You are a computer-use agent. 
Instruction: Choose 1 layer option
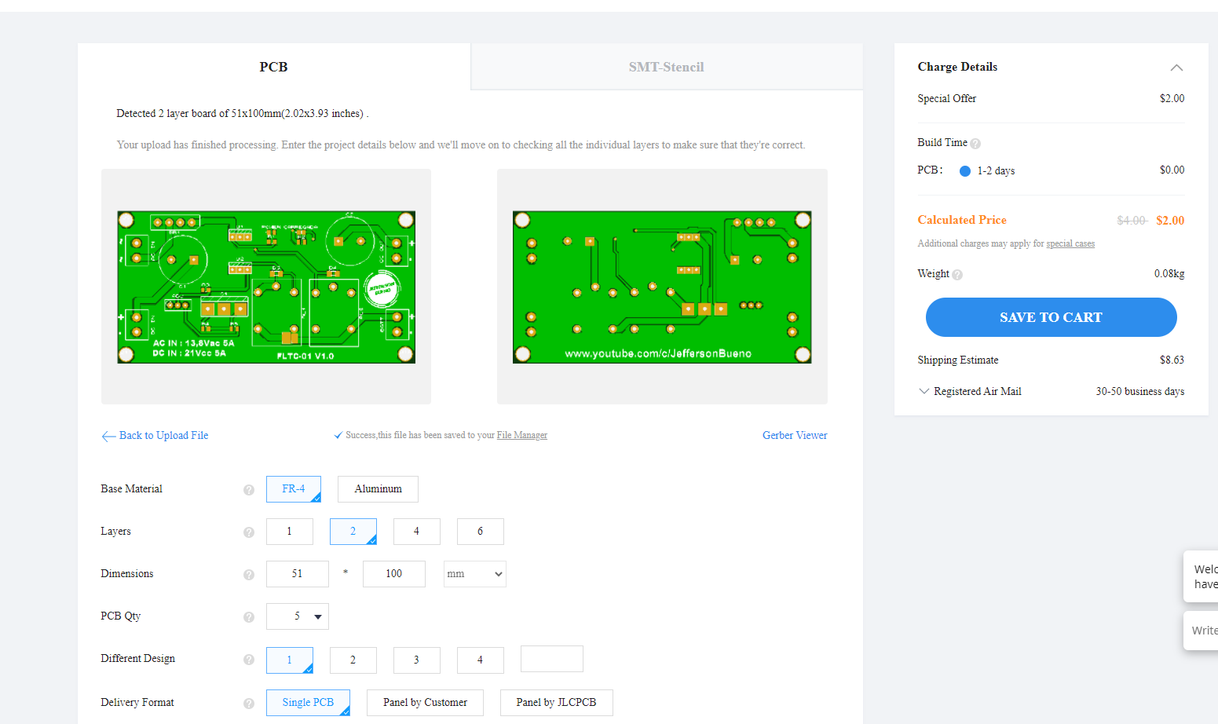tap(290, 532)
